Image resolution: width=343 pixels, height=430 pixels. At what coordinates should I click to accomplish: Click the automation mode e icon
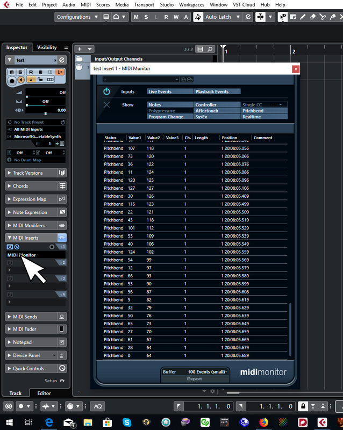pyautogui.click(x=248, y=17)
